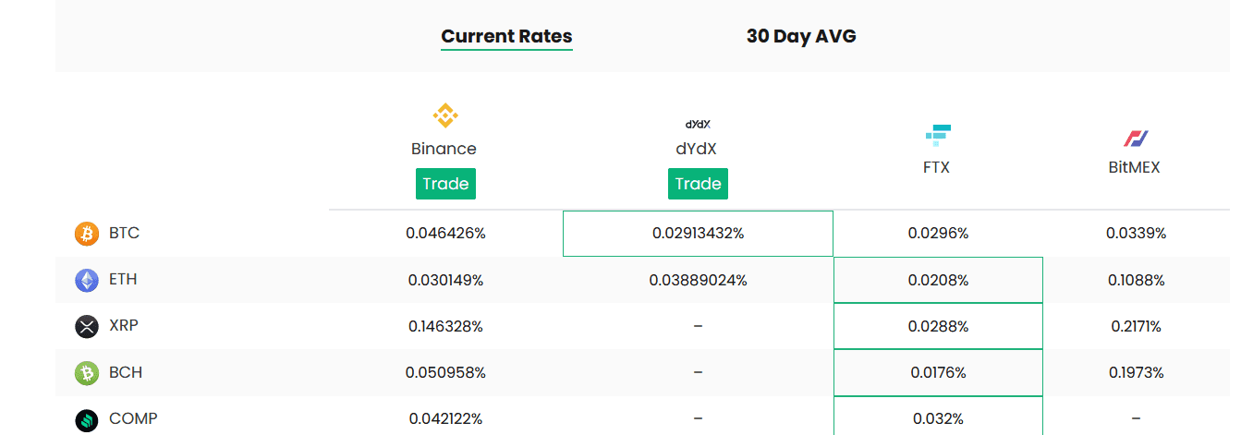Select the orange Bitcoin BTC coin icon

[86, 234]
